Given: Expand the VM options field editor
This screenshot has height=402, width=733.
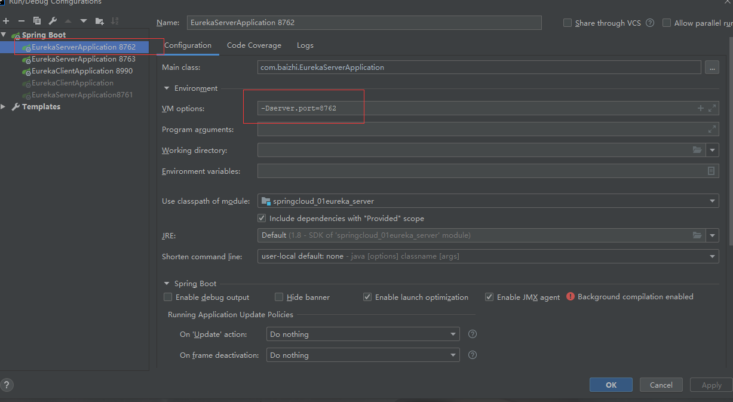Looking at the screenshot, I should point(712,108).
